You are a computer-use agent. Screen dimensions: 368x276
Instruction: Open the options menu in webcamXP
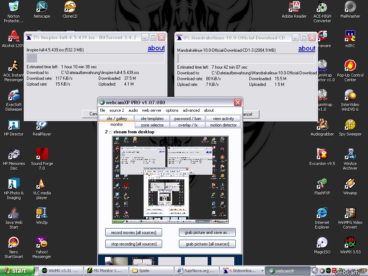[x=172, y=110]
